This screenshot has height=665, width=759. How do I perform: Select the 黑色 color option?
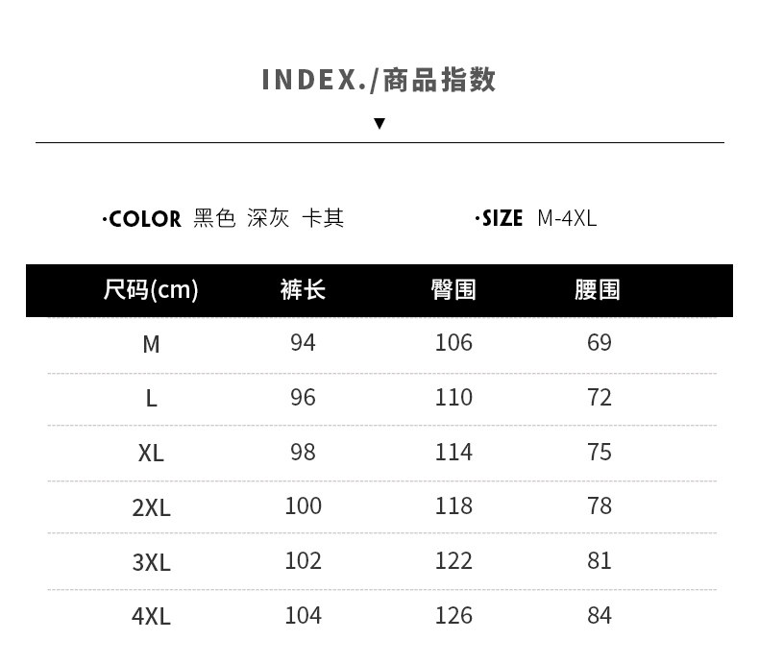click(x=214, y=218)
